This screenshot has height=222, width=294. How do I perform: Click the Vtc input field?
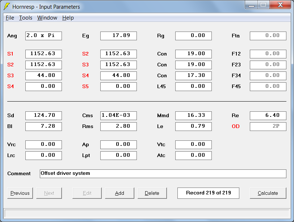[193, 145]
